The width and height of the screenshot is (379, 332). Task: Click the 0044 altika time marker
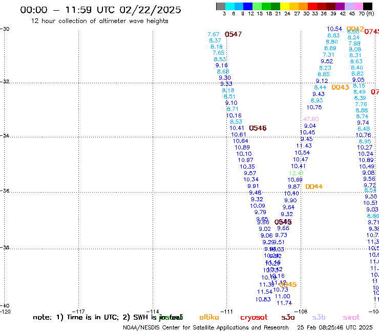coord(314,186)
